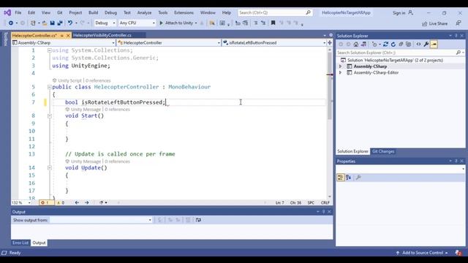The width and height of the screenshot is (468, 263).
Task: Open the Analyze menu
Action: (x=144, y=12)
